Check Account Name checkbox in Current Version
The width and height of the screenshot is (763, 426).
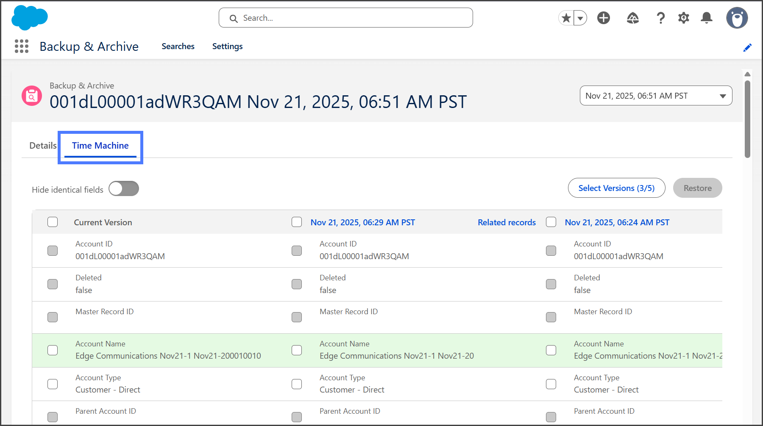coord(53,350)
